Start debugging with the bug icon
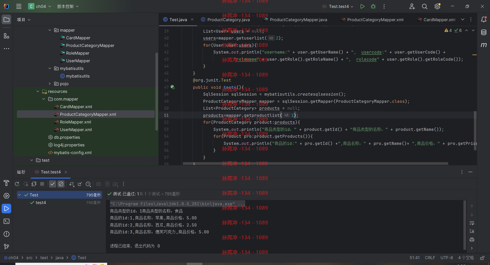Image resolution: width=490 pixels, height=265 pixels. point(373,6)
